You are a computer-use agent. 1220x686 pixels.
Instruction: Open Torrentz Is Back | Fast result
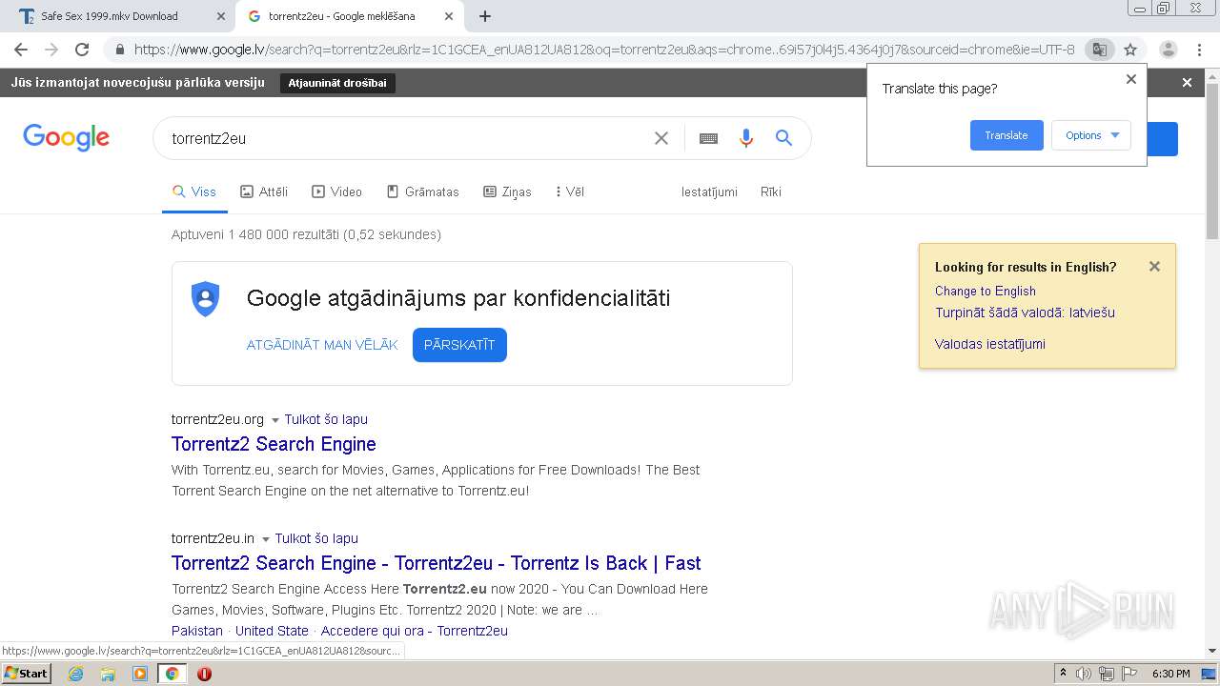coord(436,563)
